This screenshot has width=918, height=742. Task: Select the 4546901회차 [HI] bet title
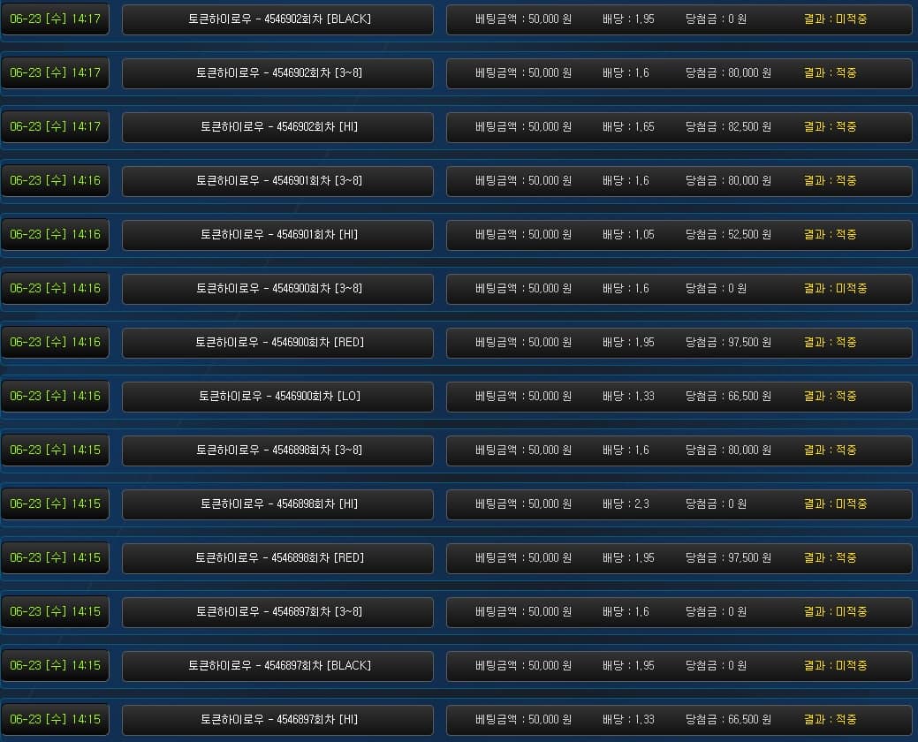[277, 235]
